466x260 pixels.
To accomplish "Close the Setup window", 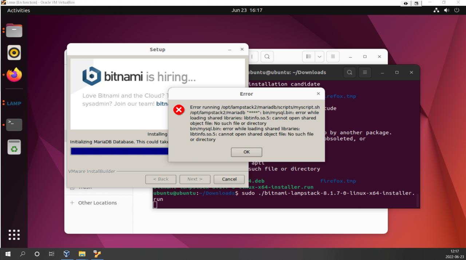I will [x=242, y=49].
